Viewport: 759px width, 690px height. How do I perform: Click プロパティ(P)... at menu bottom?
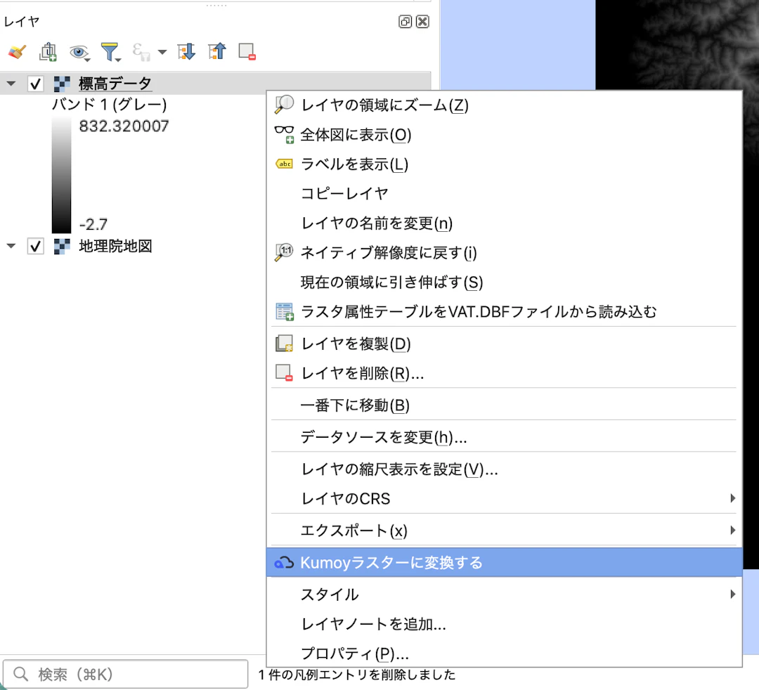504,653
